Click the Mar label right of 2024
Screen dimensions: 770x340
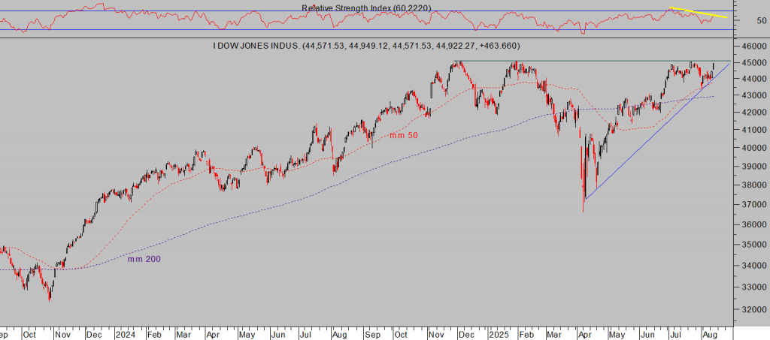tap(184, 335)
